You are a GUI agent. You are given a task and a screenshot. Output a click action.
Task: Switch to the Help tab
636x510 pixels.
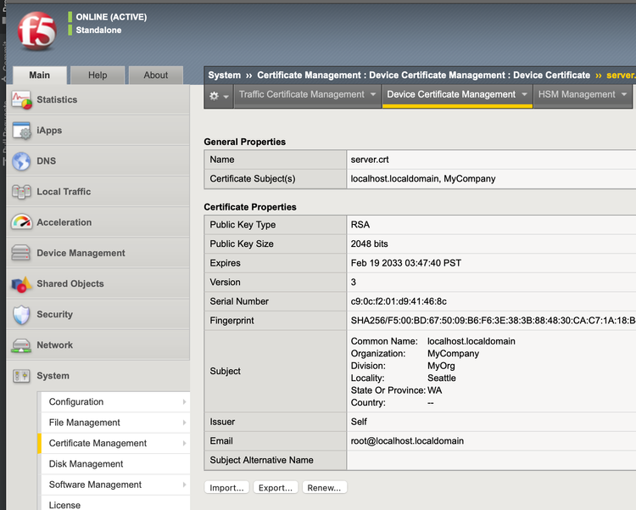pos(98,76)
